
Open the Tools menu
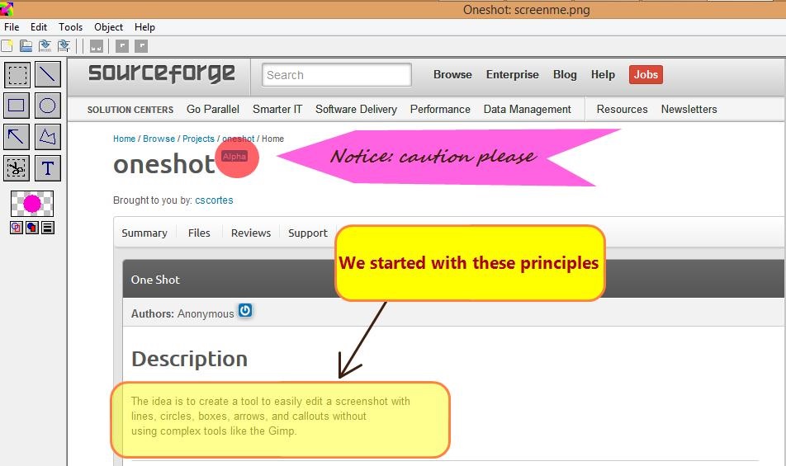pos(70,27)
